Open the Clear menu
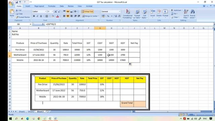Screen dimensions: 215x121 [175, 17]
